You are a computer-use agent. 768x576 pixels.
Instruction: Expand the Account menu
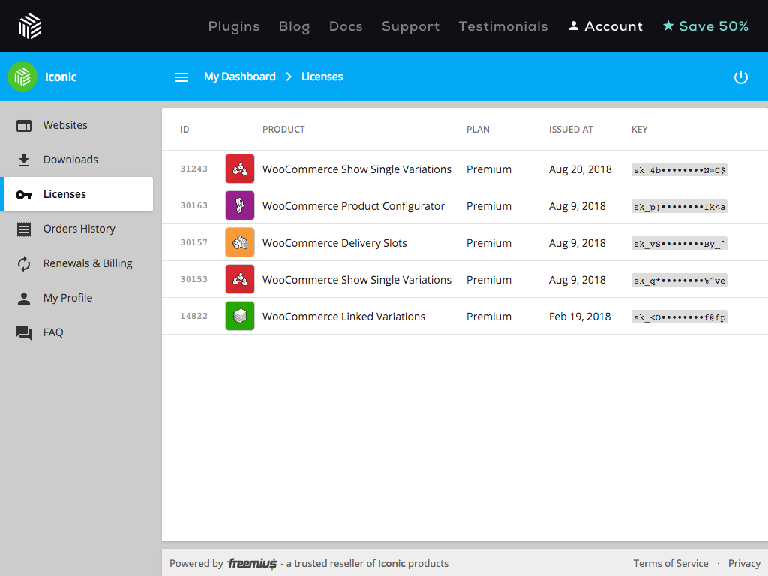click(604, 25)
